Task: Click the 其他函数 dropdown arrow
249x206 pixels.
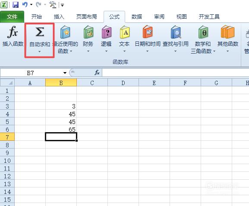Action: coord(227,51)
